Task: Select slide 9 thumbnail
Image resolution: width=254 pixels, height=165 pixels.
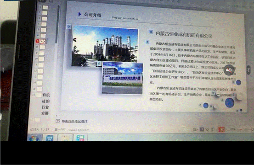Action: pos(42,53)
